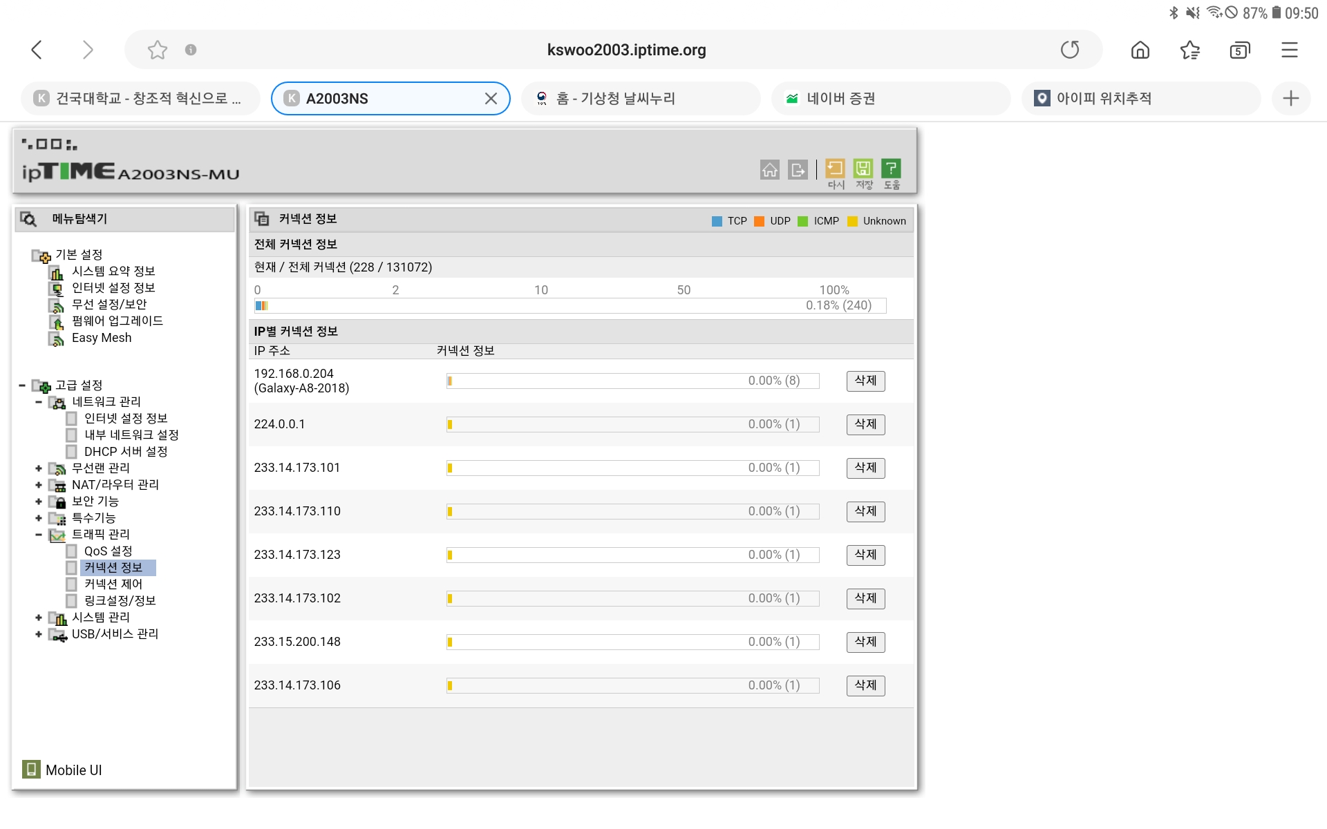This screenshot has height=829, width=1327.
Task: Open 커넥션 제어 menu item
Action: pos(113,584)
